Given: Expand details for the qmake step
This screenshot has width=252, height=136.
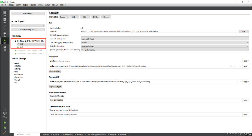Looking at the screenshot, I should pos(246,61).
